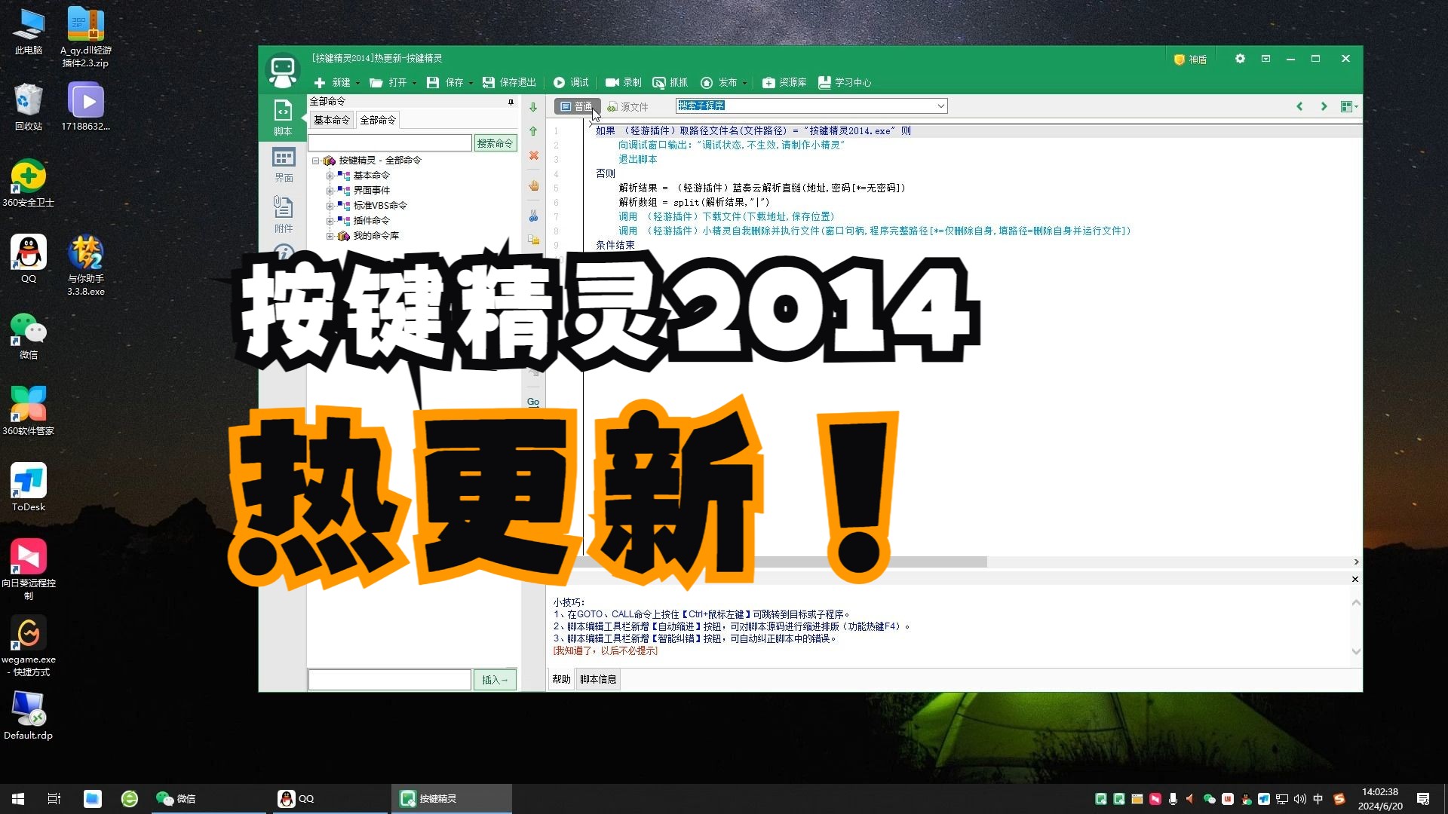1448x814 pixels.
Task: Switch to the 脚本信息 bottom tab
Action: pos(598,679)
